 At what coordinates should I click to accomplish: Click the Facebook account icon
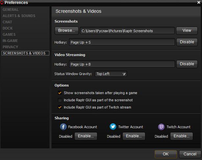click(63, 127)
